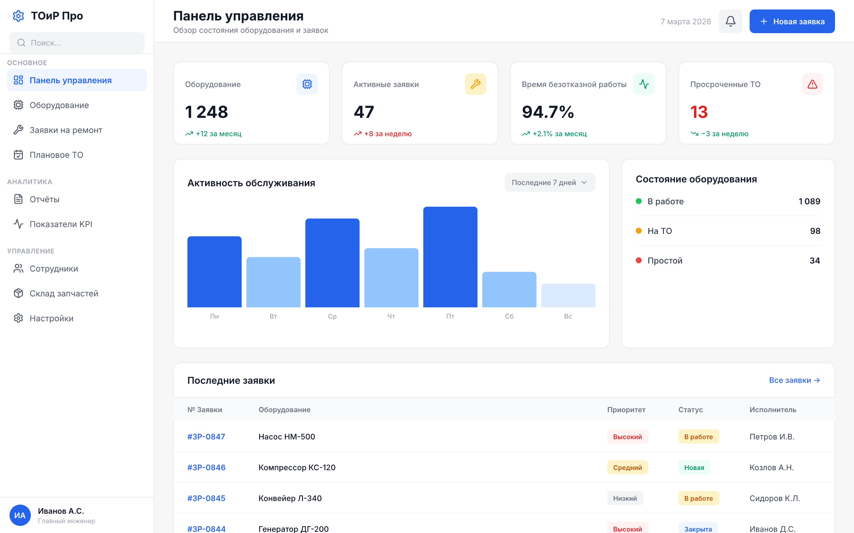Click the warning triangle on Просроченные ТО card
Viewport: 854px width, 533px height.
pos(812,84)
